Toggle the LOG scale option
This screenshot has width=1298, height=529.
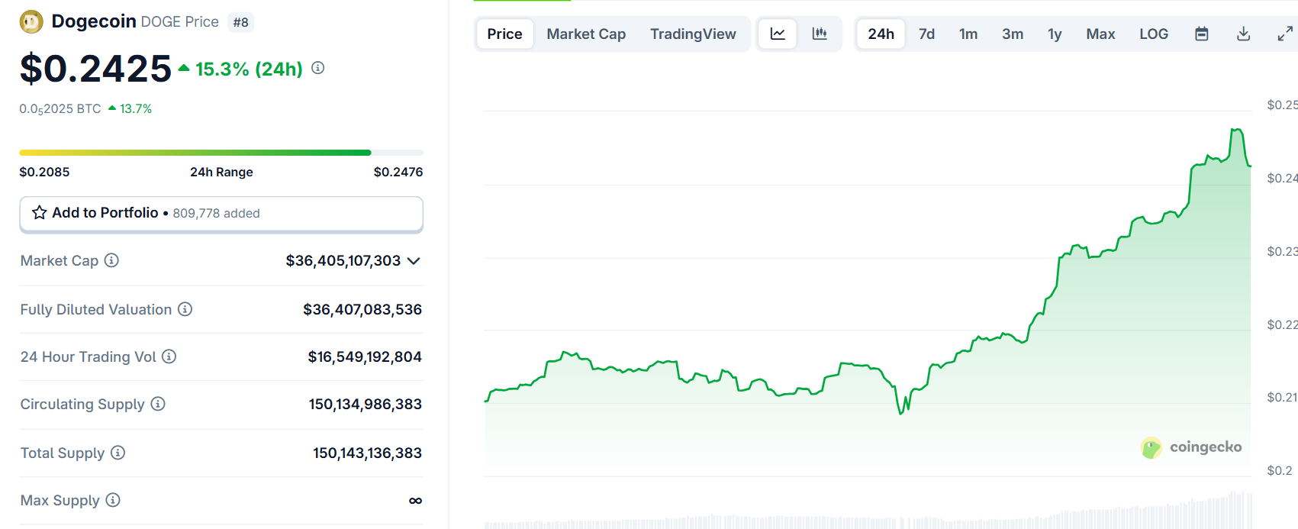(x=1154, y=34)
